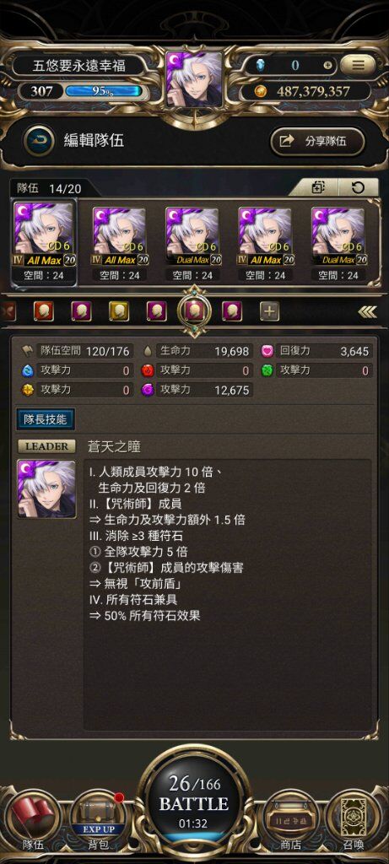
Task: Add a new team slot with plus
Action: (269, 312)
